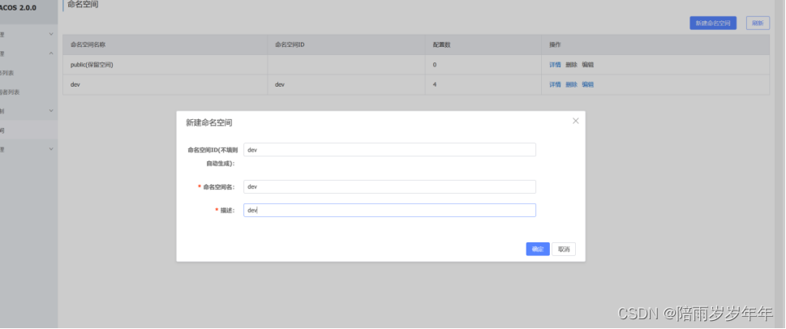Cancel the dialog with 取消 button
The image size is (786, 329).
pos(564,250)
